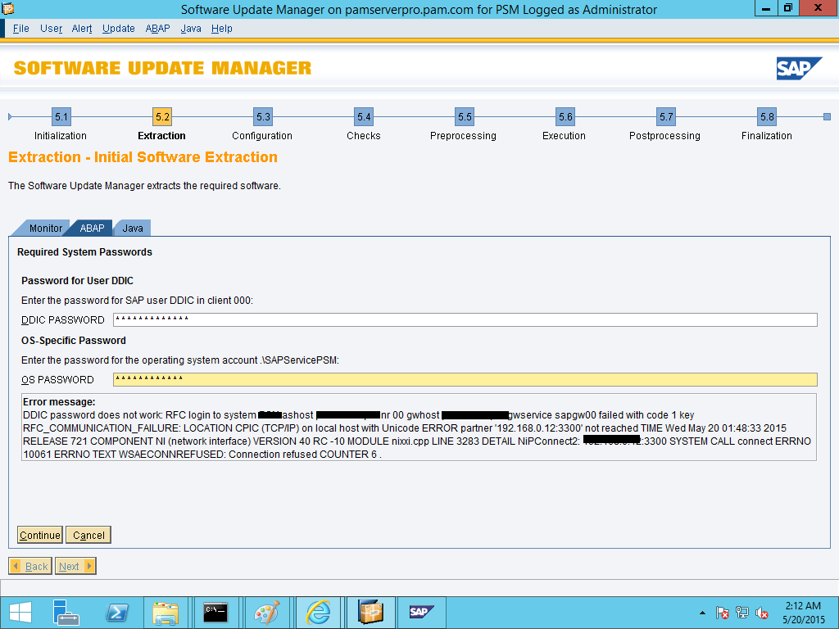This screenshot has width=839, height=629.
Task: Switch to the Java tab
Action: coord(132,228)
